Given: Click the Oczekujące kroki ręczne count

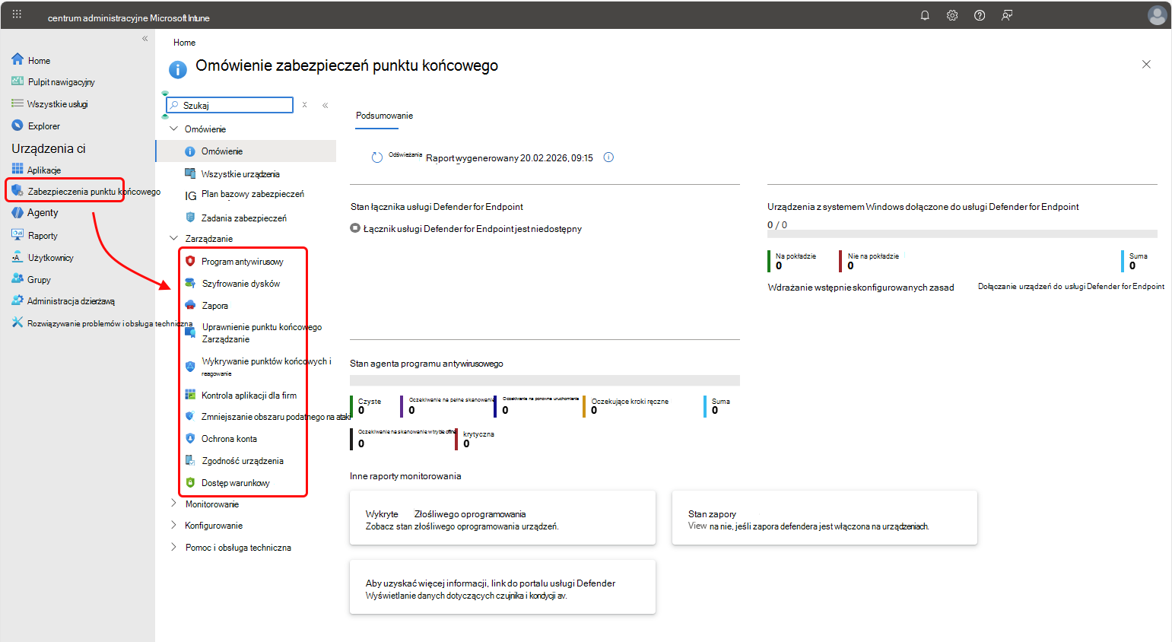Looking at the screenshot, I should click(594, 410).
